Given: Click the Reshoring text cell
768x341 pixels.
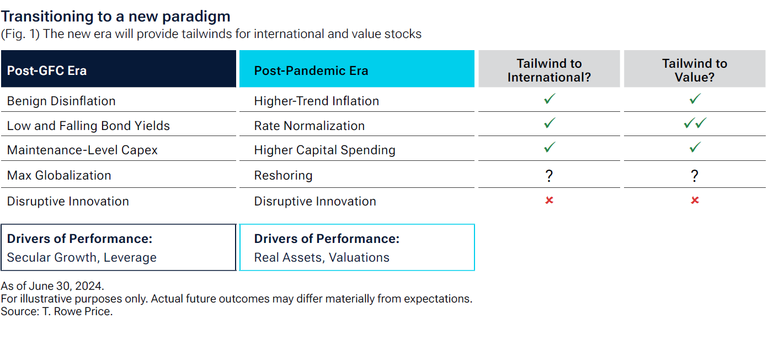Looking at the screenshot, I should (283, 175).
